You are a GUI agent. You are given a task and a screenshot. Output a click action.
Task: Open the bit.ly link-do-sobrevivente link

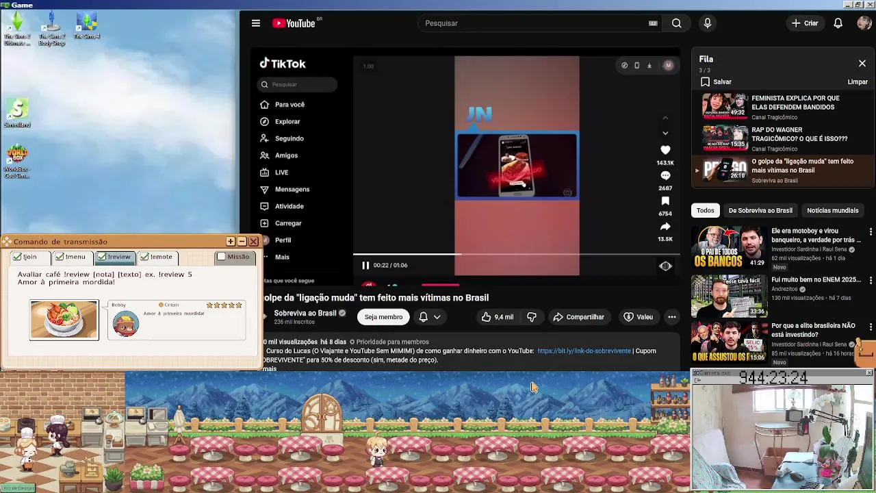[x=584, y=351]
